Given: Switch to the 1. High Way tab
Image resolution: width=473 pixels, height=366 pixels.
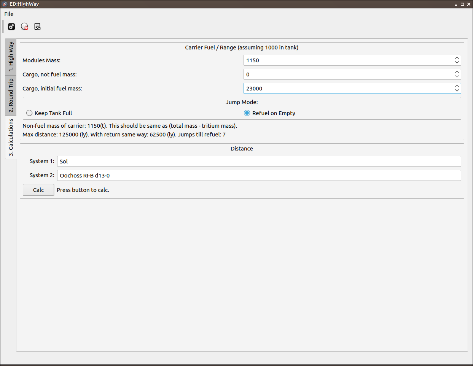Looking at the screenshot, I should (11, 57).
